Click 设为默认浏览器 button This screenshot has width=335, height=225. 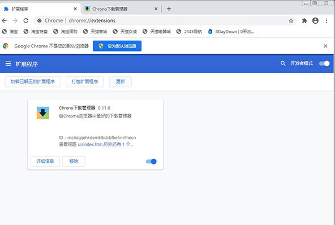(117, 46)
